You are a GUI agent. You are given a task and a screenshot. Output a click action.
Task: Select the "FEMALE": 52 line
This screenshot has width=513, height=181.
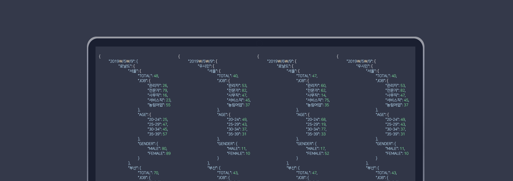point(318,153)
